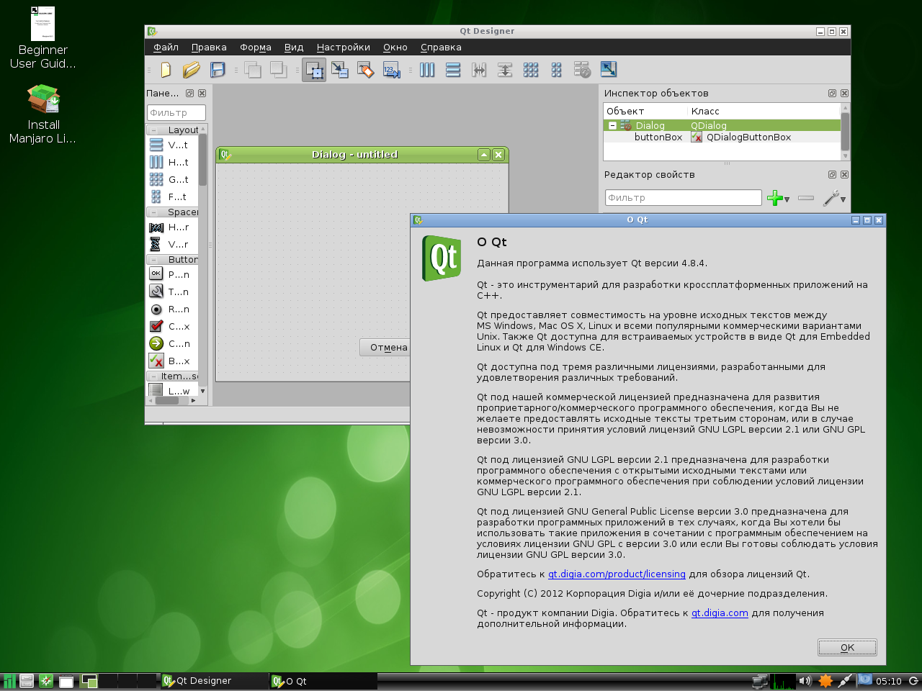The image size is (922, 691).
Task: Collapse the Buttons category in widget box
Action: pyautogui.click(x=154, y=259)
